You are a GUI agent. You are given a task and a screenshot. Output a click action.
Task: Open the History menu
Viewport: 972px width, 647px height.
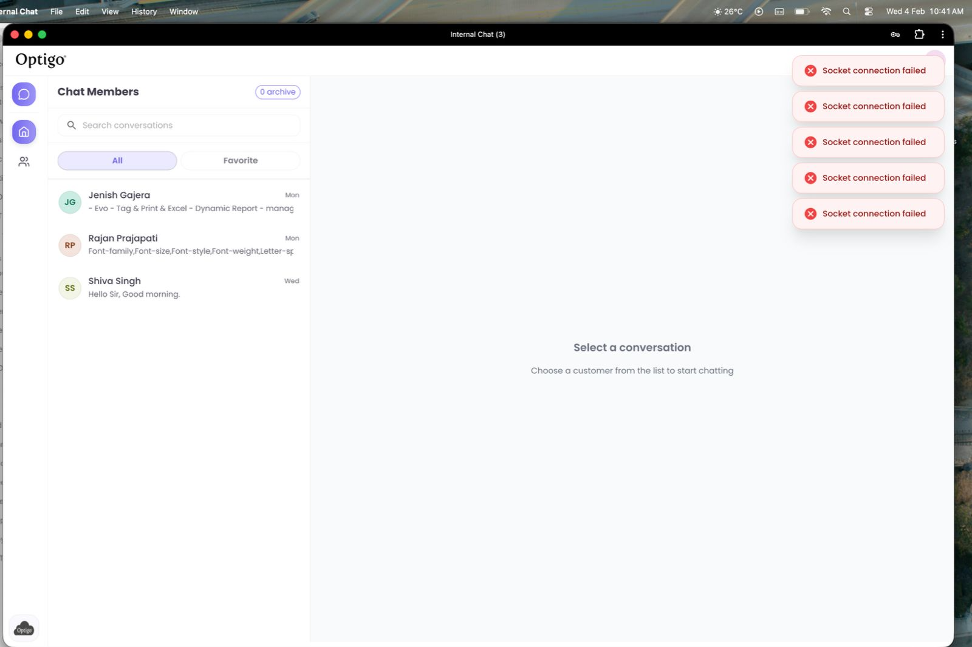pos(144,12)
